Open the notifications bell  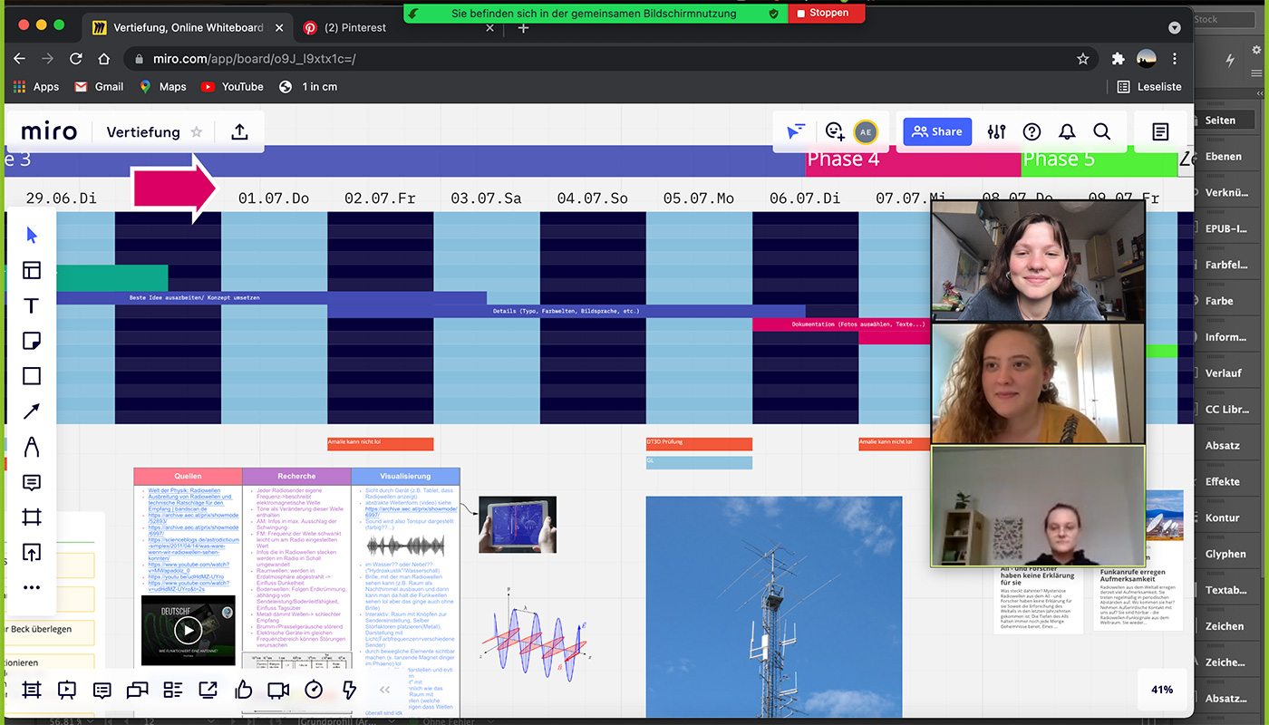pos(1067,132)
